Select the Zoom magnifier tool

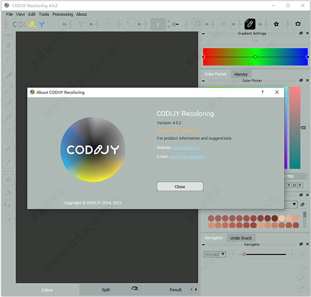[8, 59]
